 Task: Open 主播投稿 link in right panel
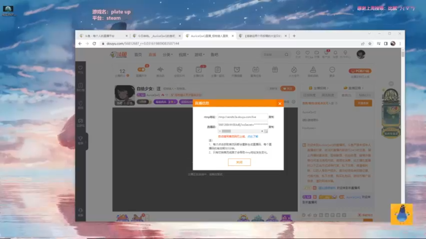coord(318,88)
